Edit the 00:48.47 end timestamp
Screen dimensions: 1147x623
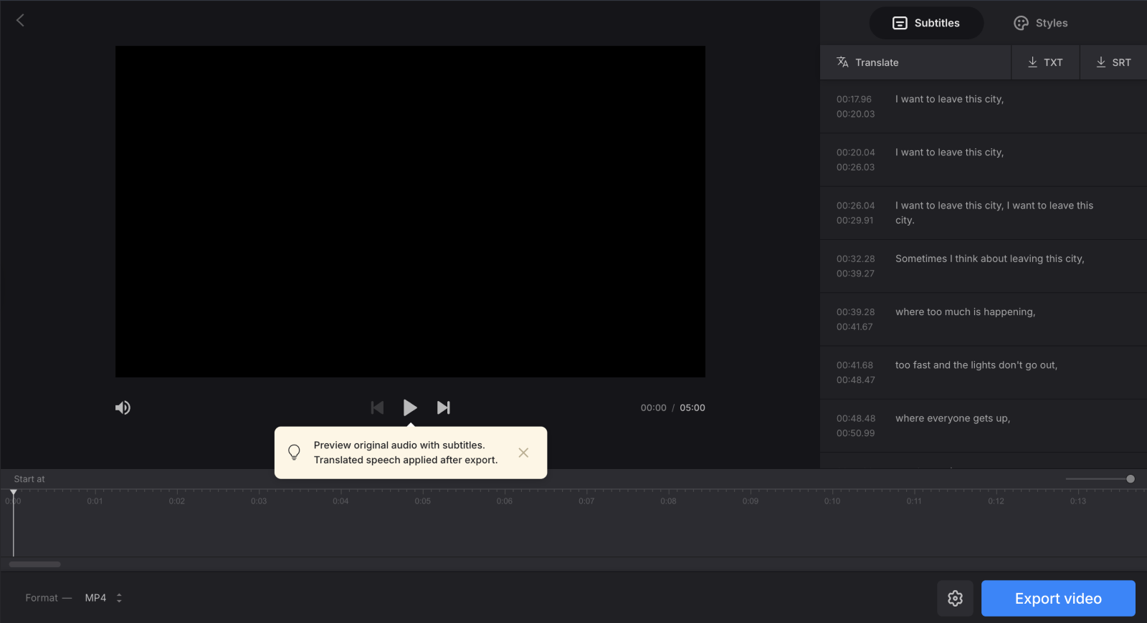click(855, 380)
